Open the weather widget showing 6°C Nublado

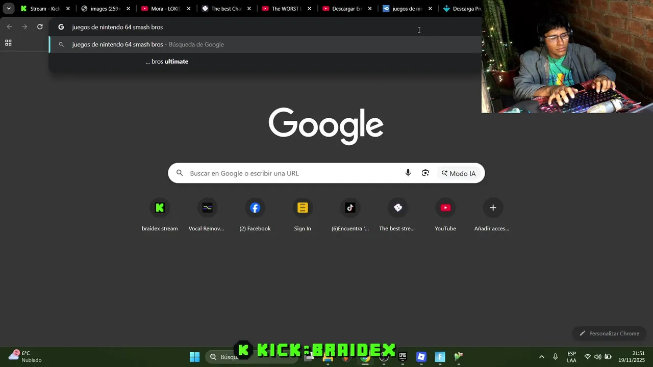pos(26,356)
